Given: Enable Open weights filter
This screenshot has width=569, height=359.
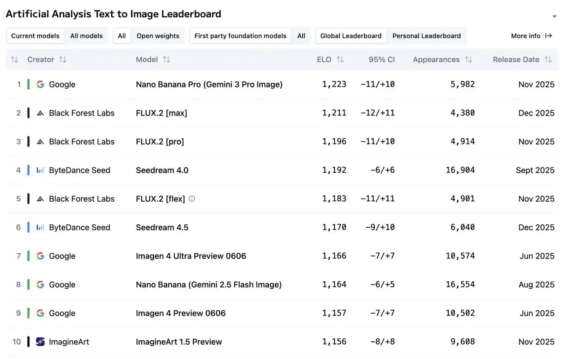Looking at the screenshot, I should [158, 36].
